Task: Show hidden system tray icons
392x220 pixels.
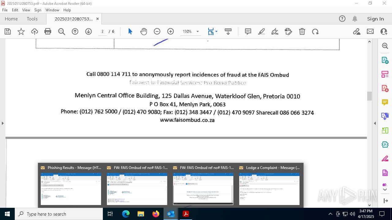Action: pyautogui.click(x=330, y=214)
